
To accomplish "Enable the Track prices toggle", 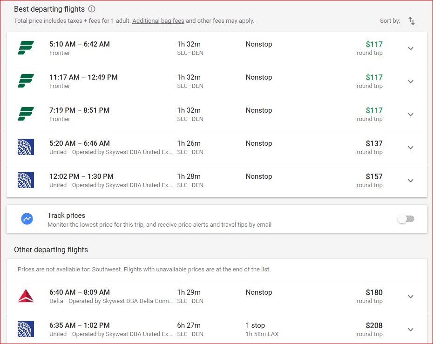I will tap(406, 219).
